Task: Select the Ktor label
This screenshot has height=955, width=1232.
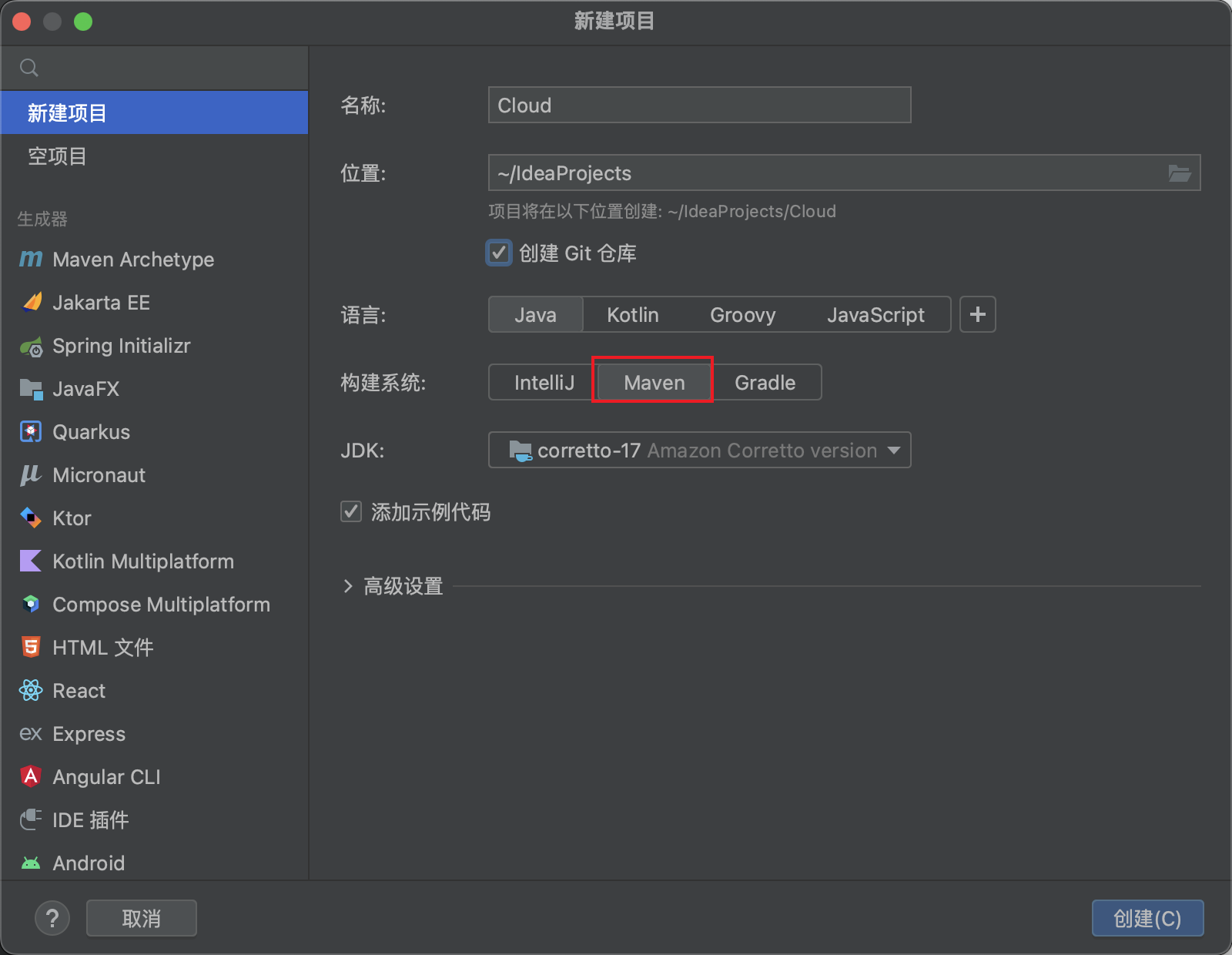Action: click(x=72, y=518)
